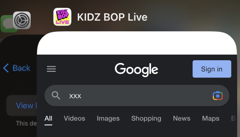Switch to the Videos tab

click(x=74, y=119)
